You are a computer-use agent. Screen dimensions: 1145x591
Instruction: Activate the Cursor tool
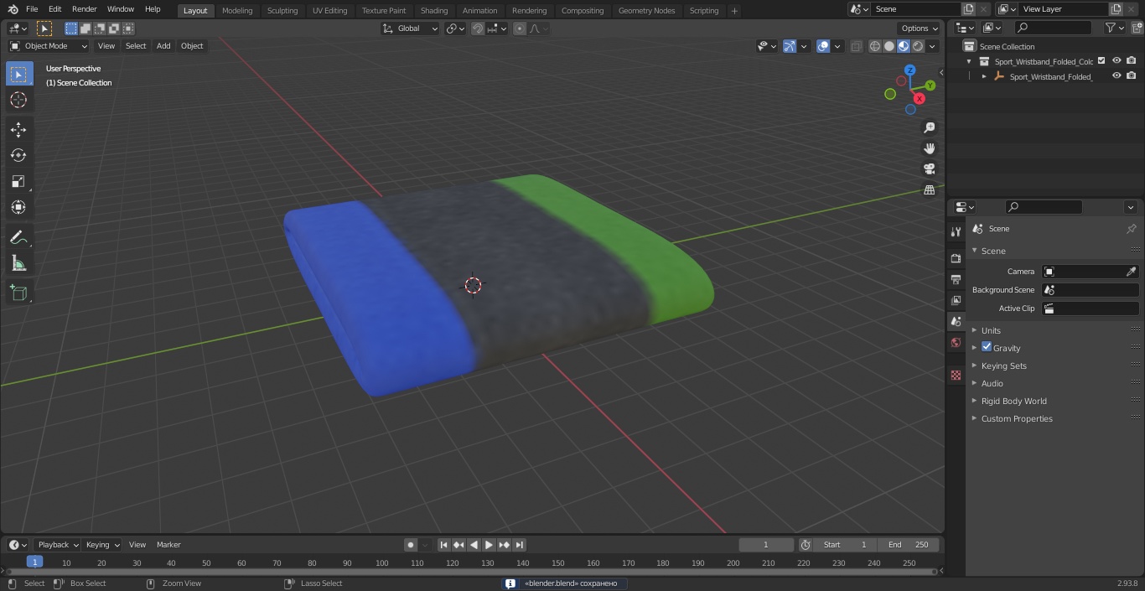[18, 100]
